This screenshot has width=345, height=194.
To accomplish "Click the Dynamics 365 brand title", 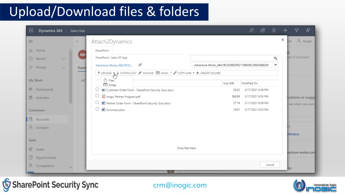I will (51, 31).
